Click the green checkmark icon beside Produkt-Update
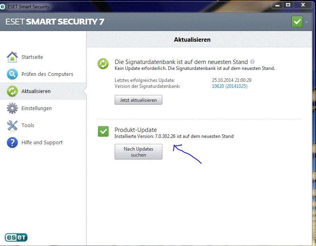The height and width of the screenshot is (246, 316). tap(103, 132)
